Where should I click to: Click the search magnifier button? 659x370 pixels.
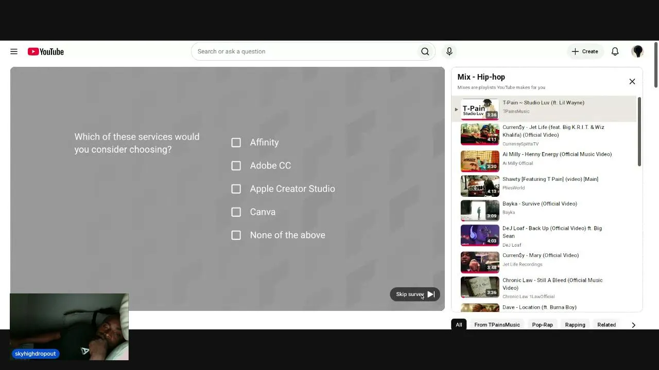pos(425,51)
